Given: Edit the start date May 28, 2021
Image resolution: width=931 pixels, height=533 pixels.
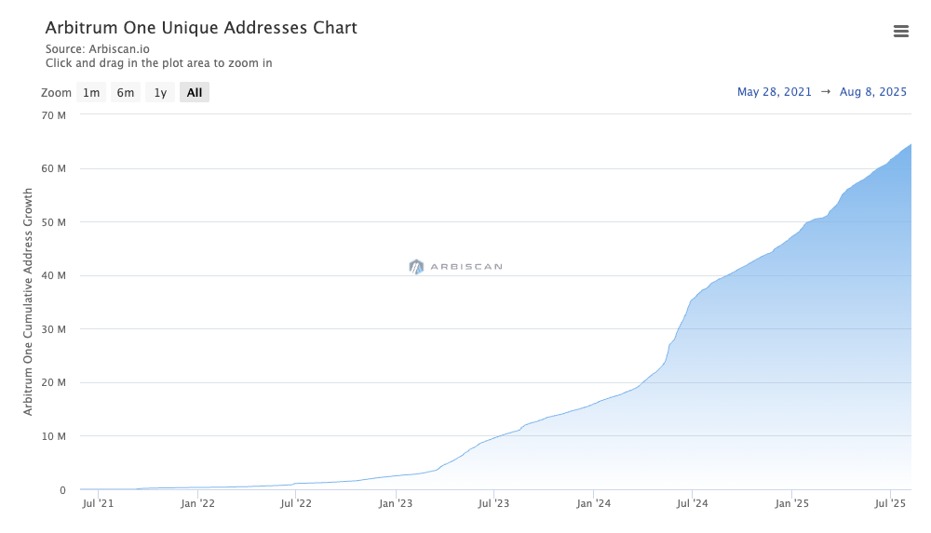Looking at the screenshot, I should (x=775, y=92).
